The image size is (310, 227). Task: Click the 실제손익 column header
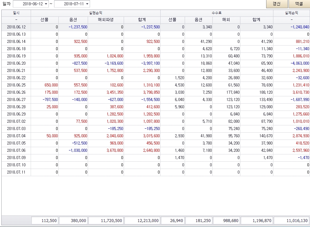pyautogui.click(x=292, y=13)
